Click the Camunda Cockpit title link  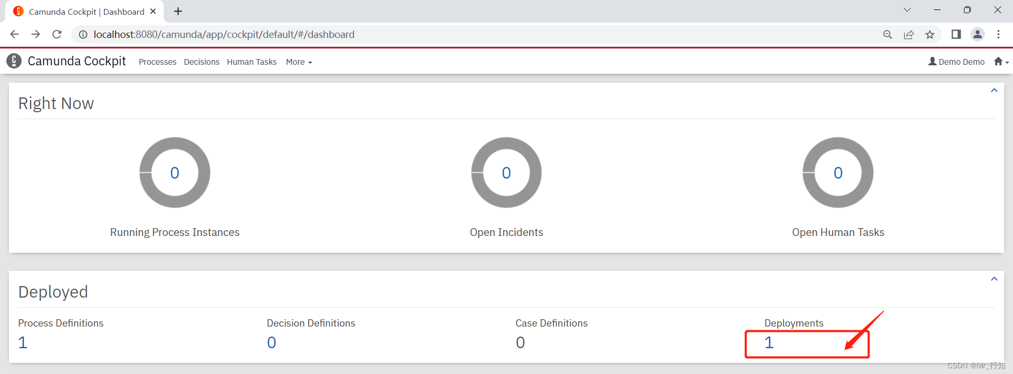tap(77, 61)
